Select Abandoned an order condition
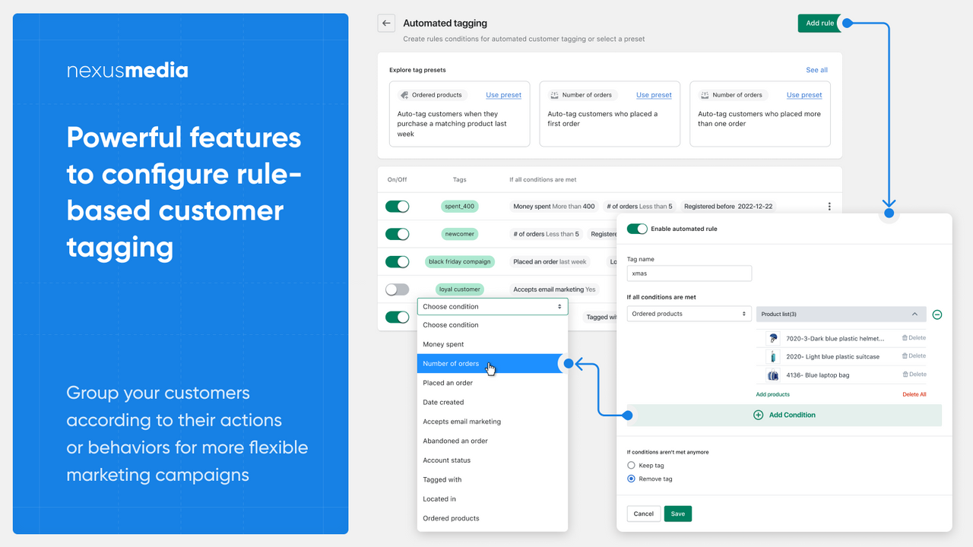This screenshot has height=547, width=973. coord(457,441)
